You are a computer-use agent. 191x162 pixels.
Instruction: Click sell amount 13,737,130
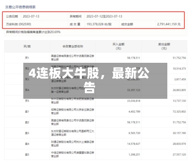pyautogui.click(x=179, y=101)
